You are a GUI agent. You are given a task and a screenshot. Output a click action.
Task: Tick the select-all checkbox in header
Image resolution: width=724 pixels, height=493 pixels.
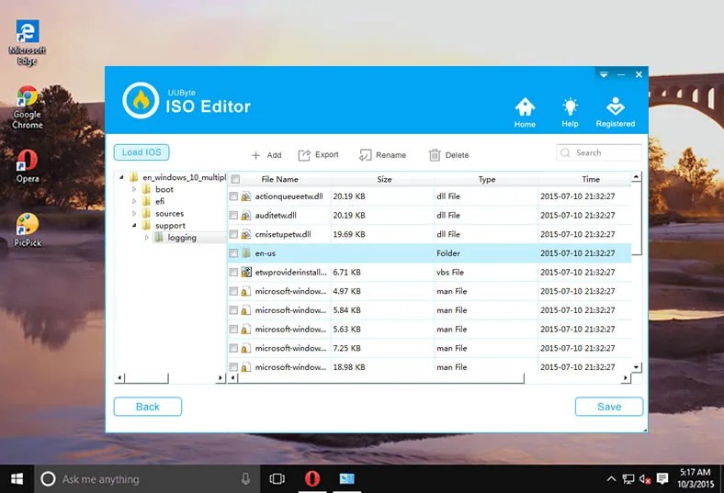point(235,179)
